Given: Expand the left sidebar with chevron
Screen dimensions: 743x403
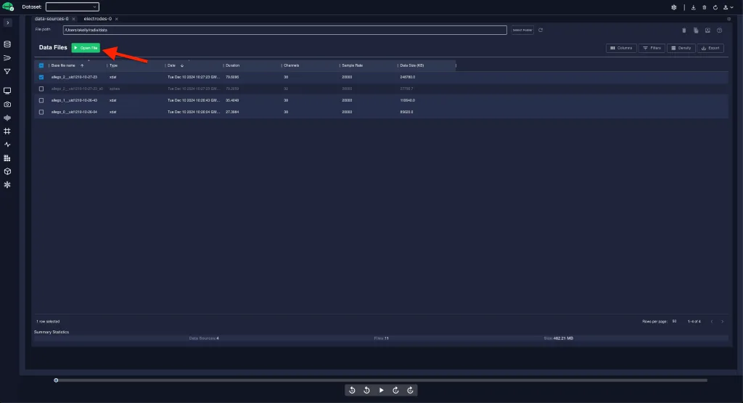Looking at the screenshot, I should click(7, 23).
